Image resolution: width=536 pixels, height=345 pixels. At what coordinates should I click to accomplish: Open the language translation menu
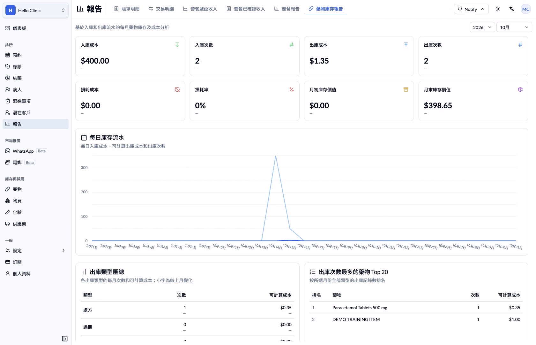(512, 9)
